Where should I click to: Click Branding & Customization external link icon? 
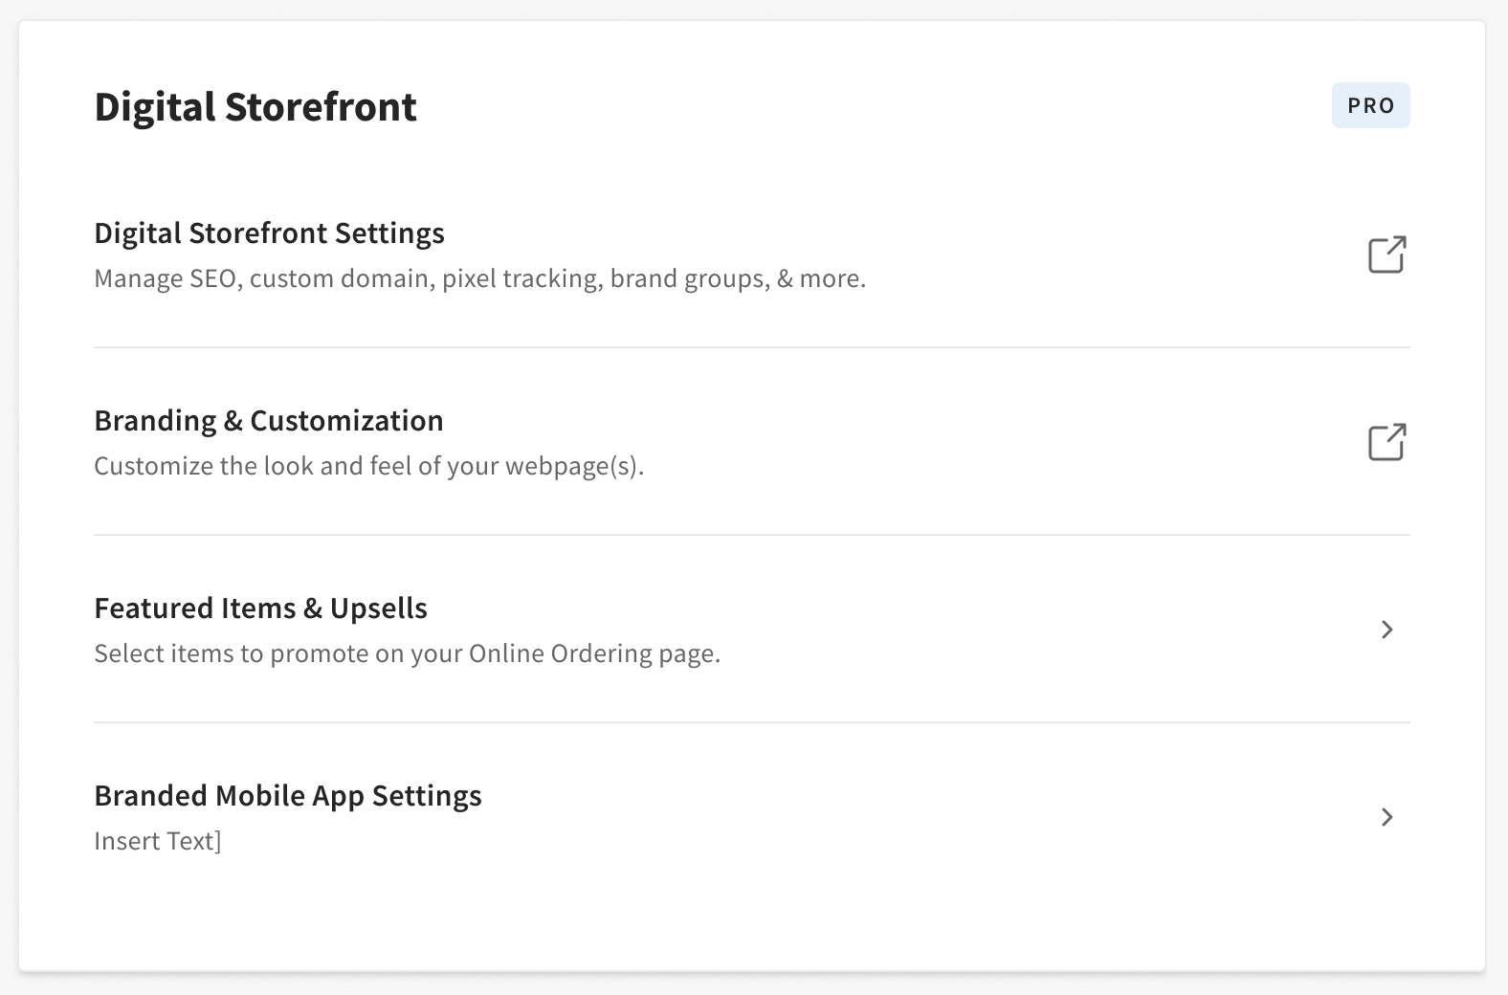(1386, 442)
